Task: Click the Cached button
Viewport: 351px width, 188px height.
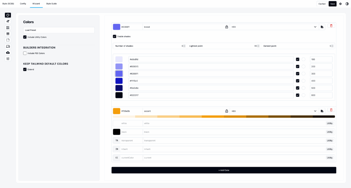Action: [322, 4]
